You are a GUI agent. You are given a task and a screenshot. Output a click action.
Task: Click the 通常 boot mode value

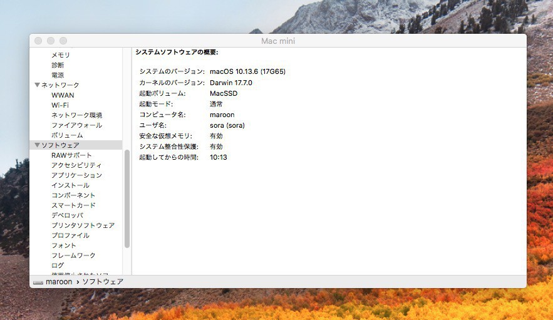point(216,104)
